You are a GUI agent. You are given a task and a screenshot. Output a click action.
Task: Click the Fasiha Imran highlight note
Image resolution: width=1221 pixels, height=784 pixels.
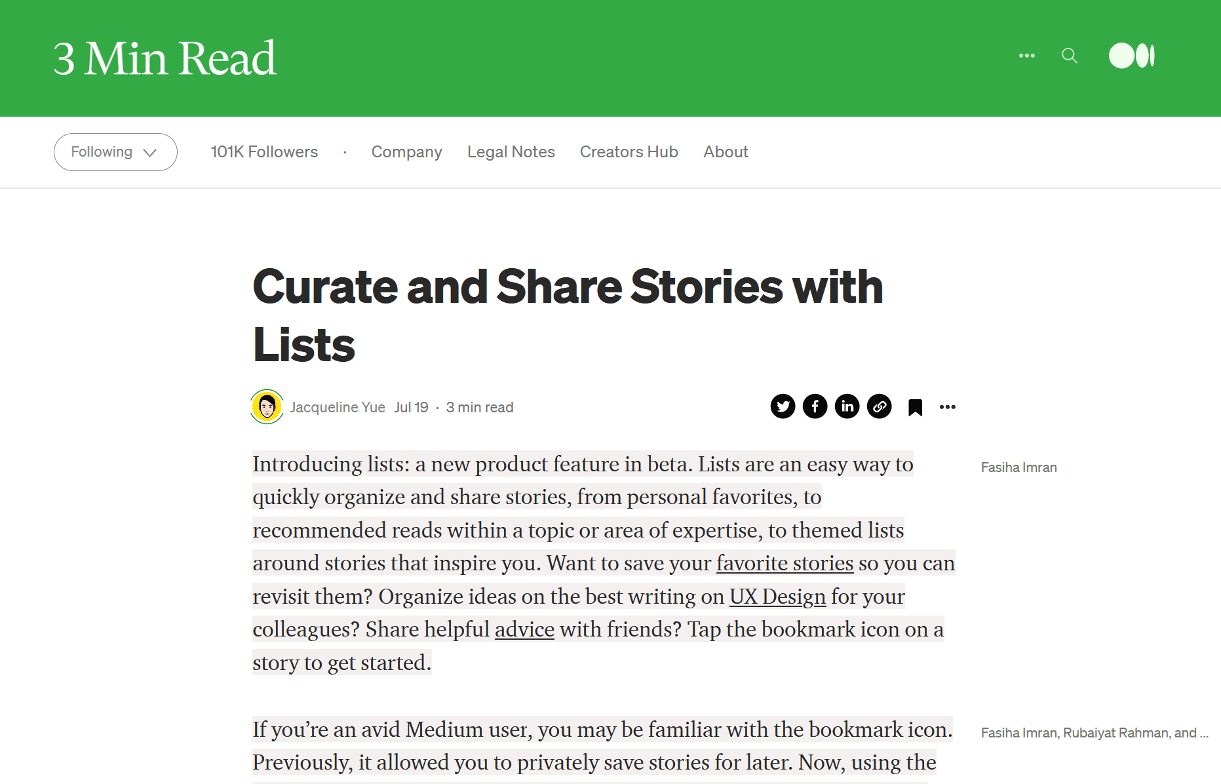coord(1018,467)
